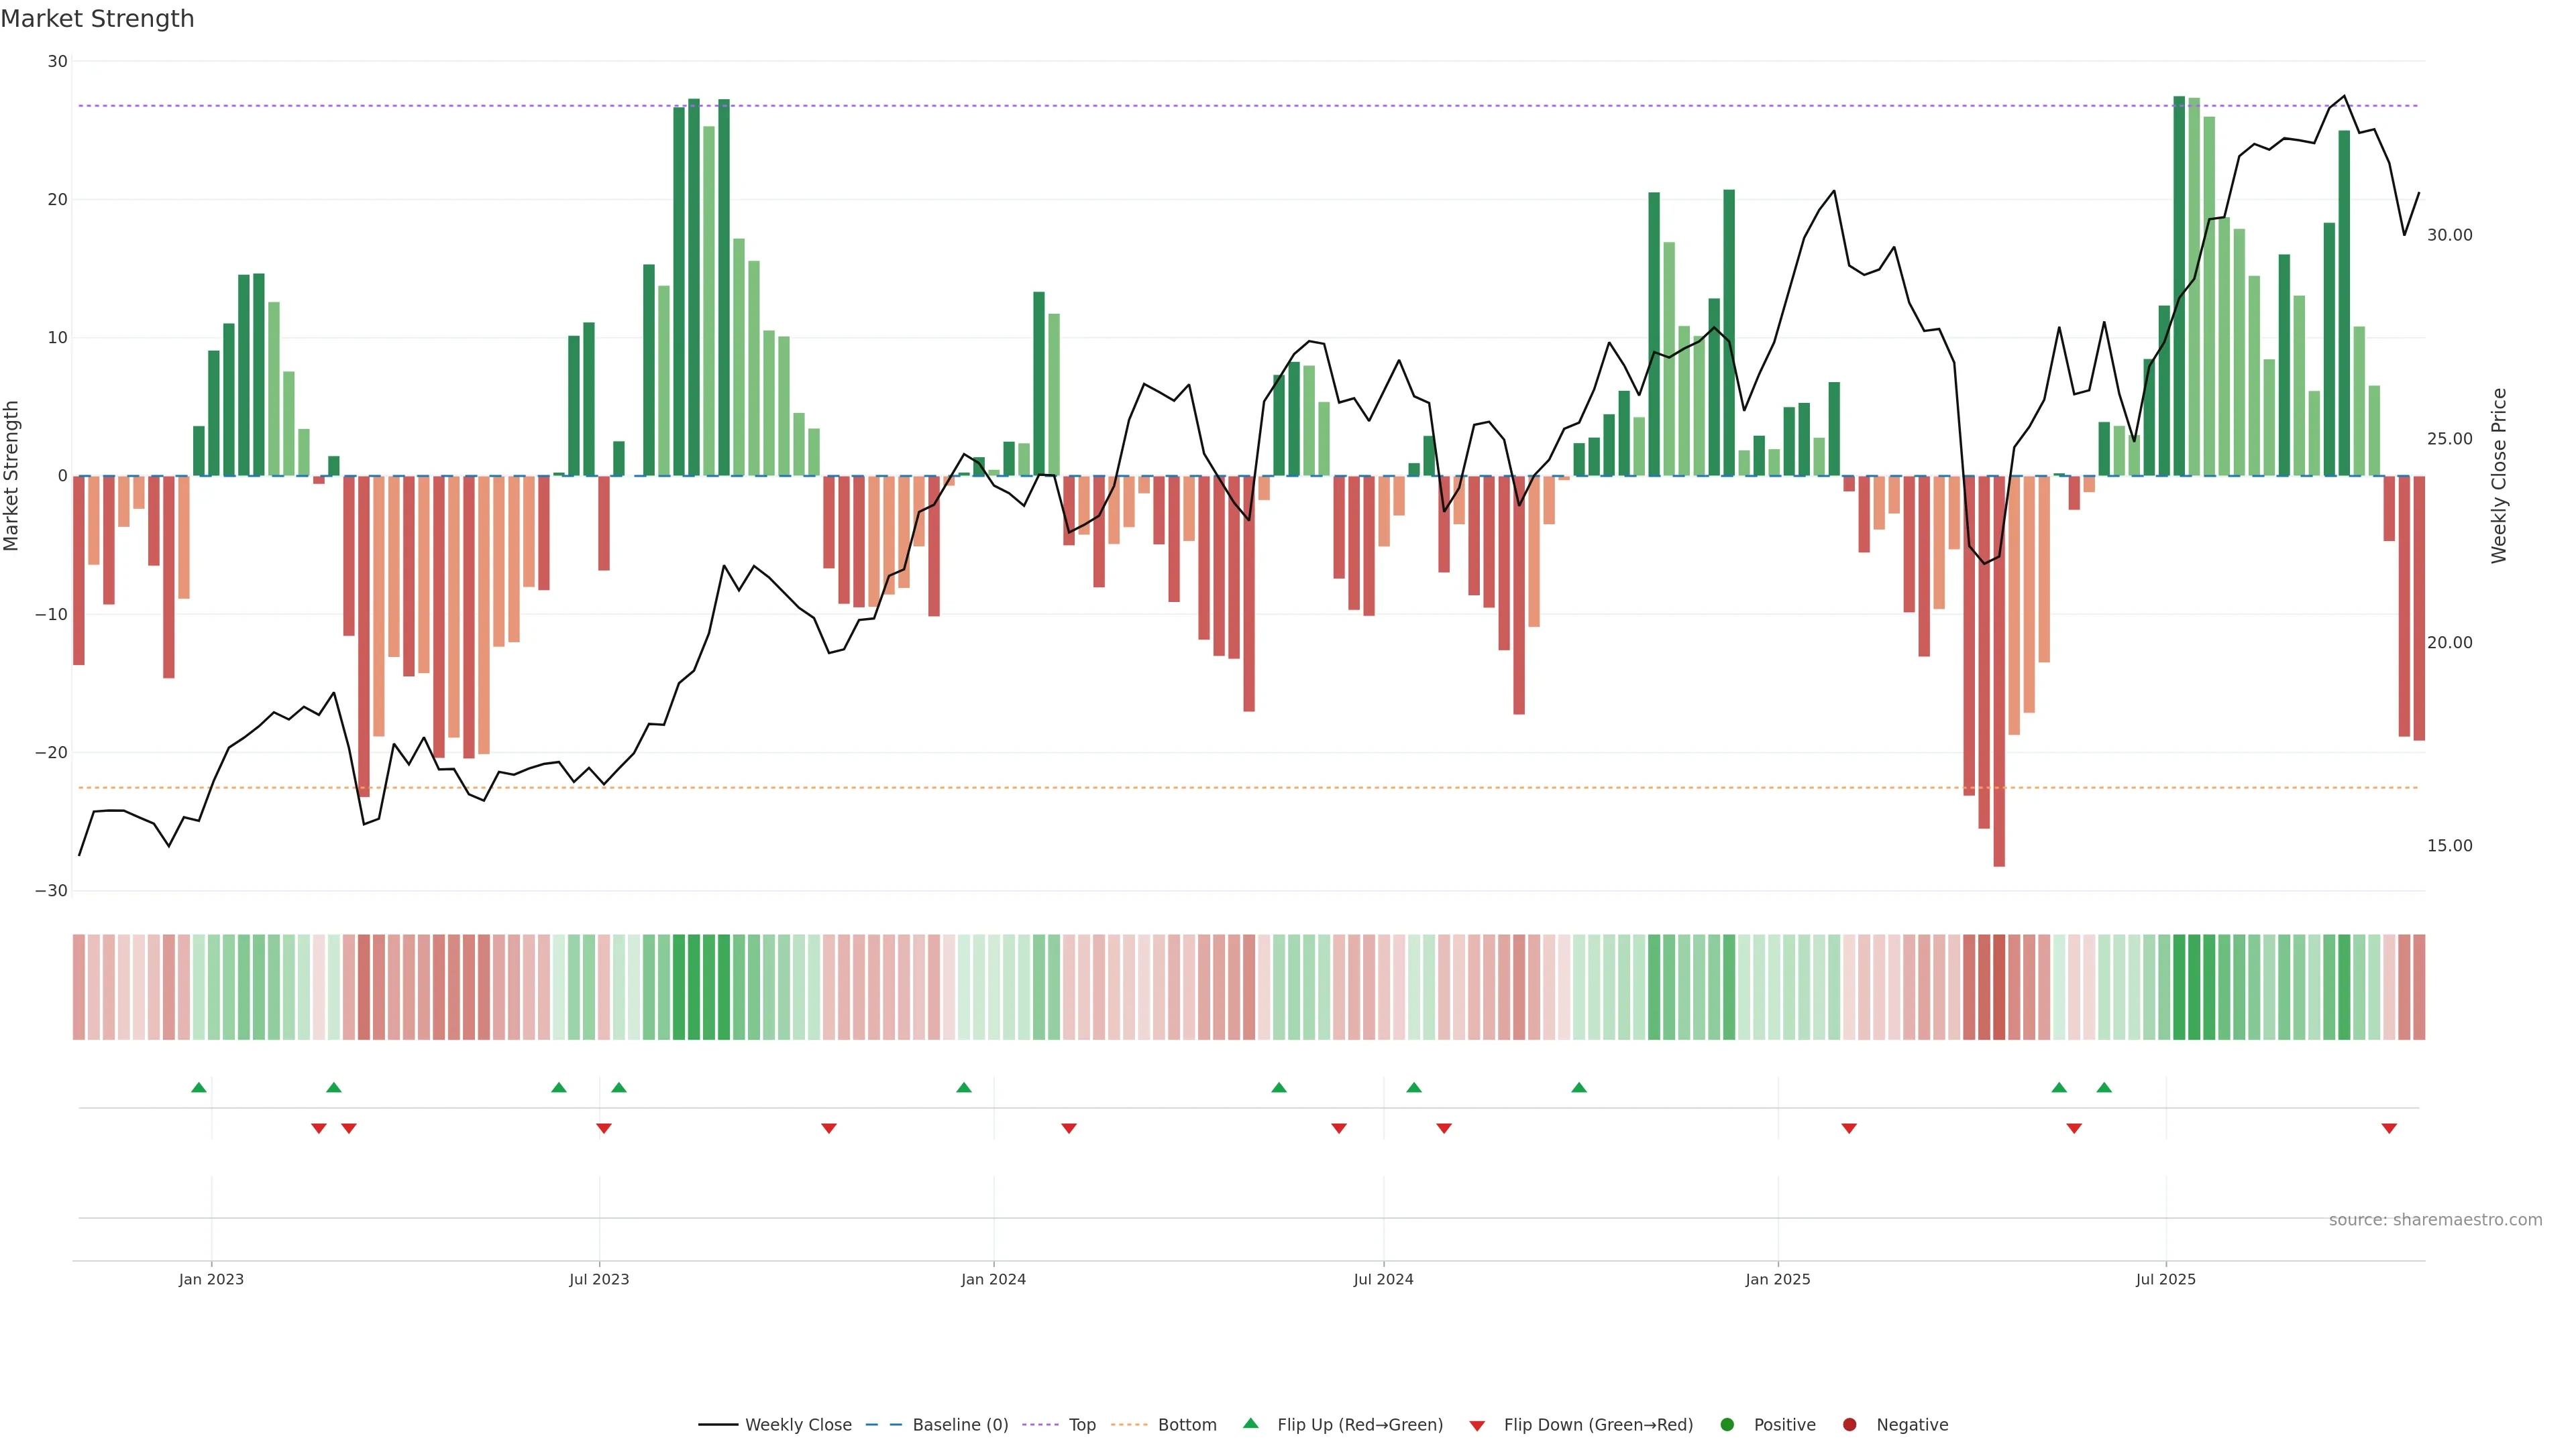Click the first green flip-up triangle marker

tap(199, 1087)
